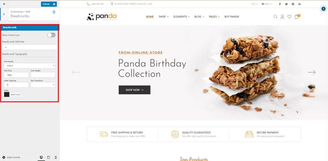Image resolution: width=328 pixels, height=161 pixels.
Task: Visit the Pinterest social icon
Action: [293, 4]
